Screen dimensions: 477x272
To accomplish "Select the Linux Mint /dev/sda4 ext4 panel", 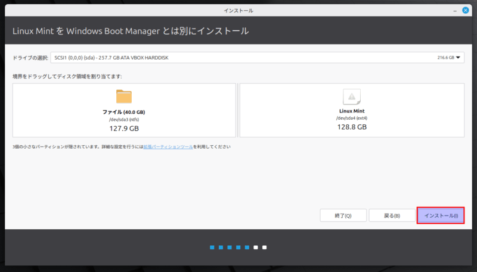I will [351, 111].
